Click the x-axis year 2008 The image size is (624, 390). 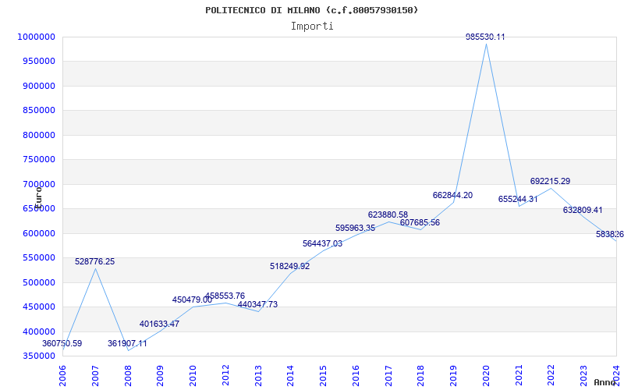[128, 376]
